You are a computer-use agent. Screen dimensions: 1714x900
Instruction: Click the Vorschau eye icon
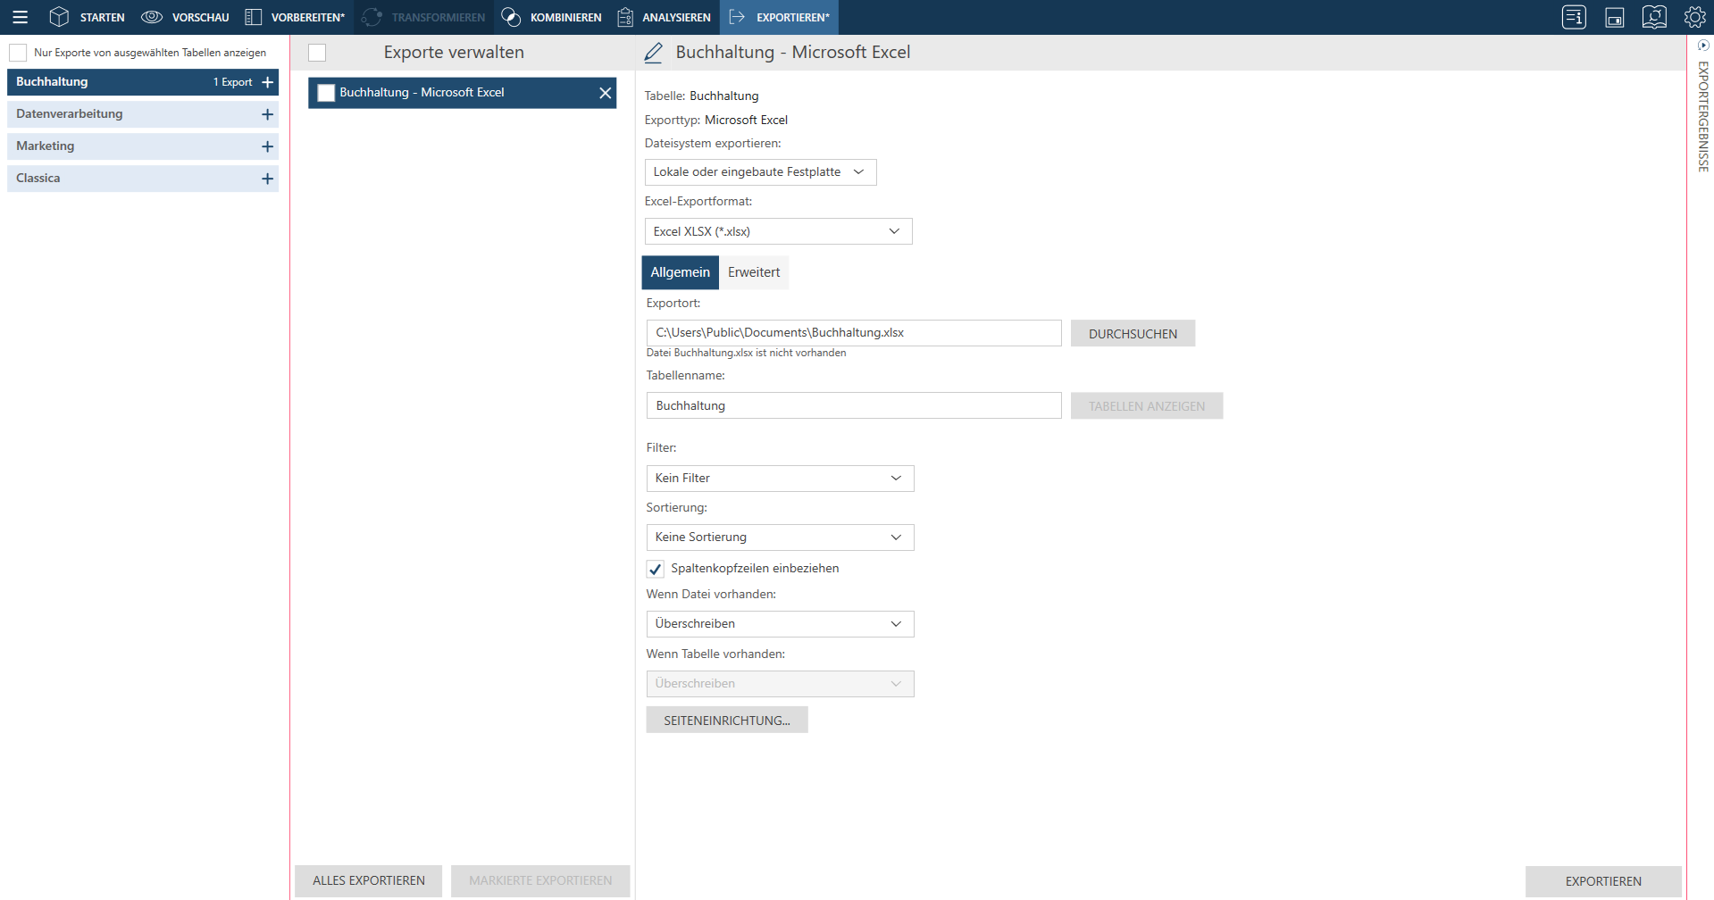tap(152, 17)
